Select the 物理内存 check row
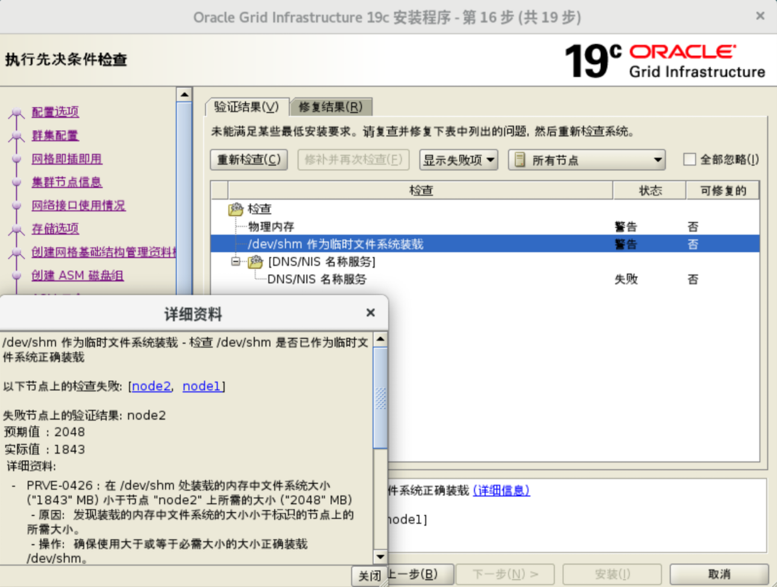Screen dimensions: 777x587 [271, 227]
